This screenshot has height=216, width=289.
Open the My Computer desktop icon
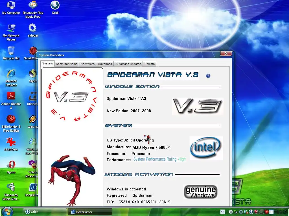11,8
